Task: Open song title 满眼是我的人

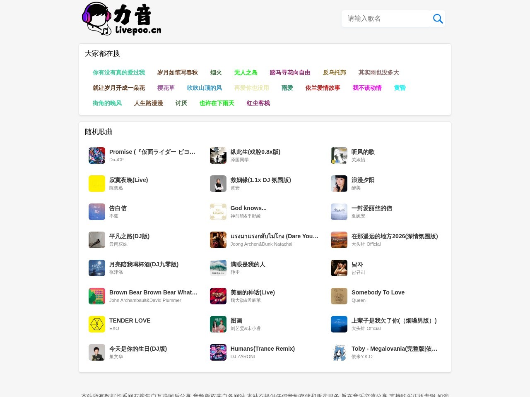Action: point(248,264)
